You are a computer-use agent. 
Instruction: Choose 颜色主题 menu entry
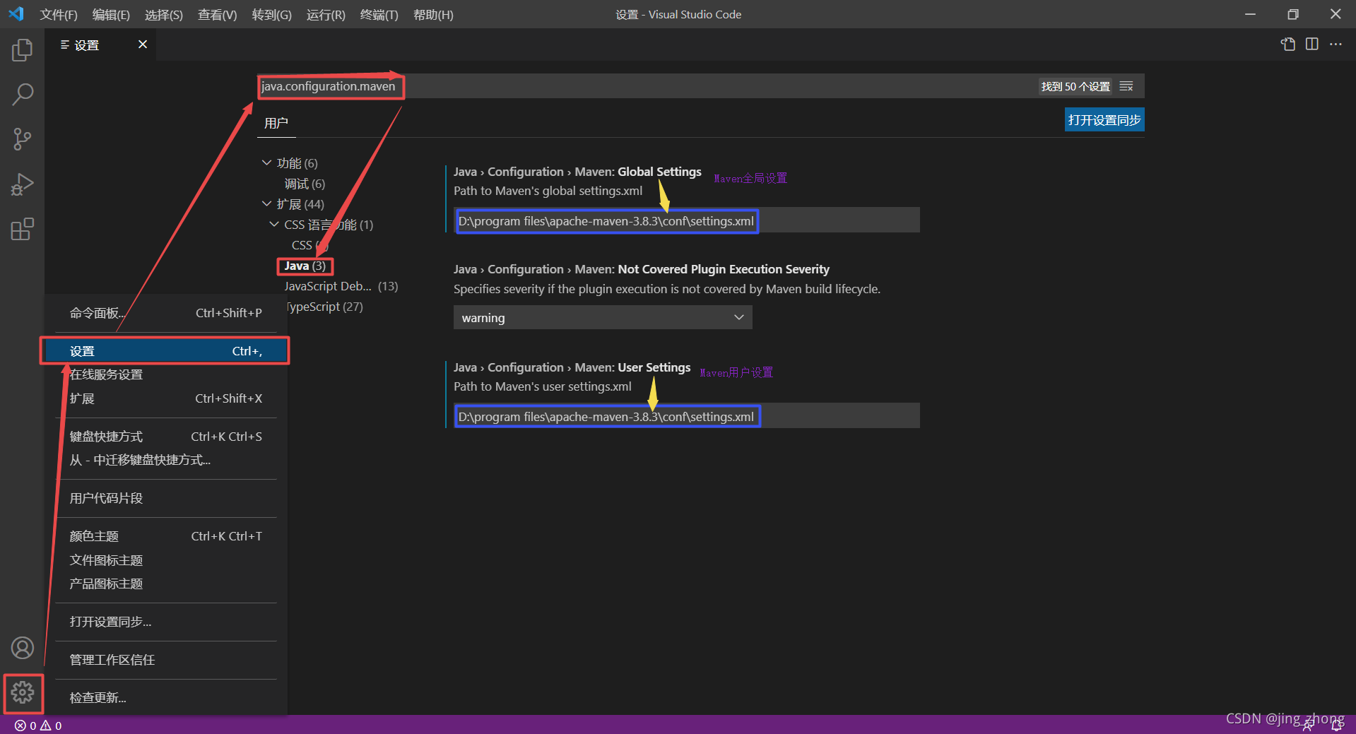tap(166, 536)
